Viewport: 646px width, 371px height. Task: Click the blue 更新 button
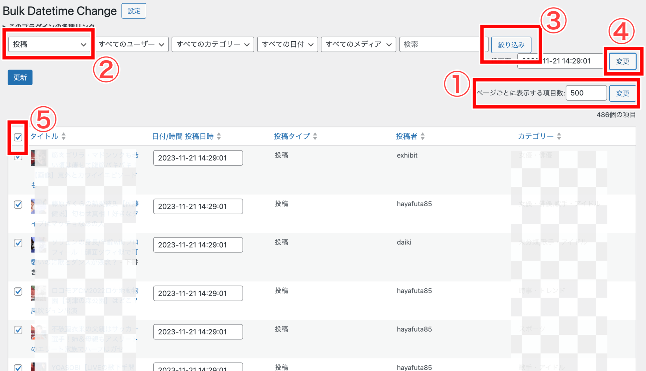tap(20, 77)
